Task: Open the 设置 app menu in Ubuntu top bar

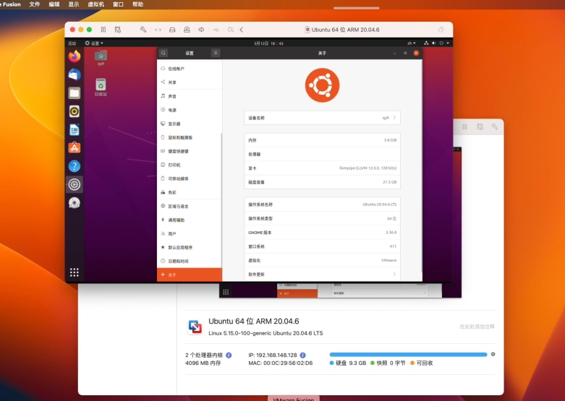Action: [x=94, y=43]
